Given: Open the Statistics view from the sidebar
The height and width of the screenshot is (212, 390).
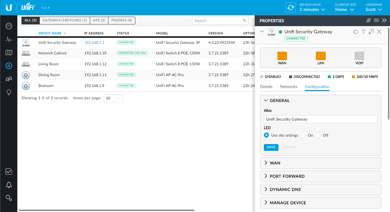Looking at the screenshot, I should tap(9, 39).
